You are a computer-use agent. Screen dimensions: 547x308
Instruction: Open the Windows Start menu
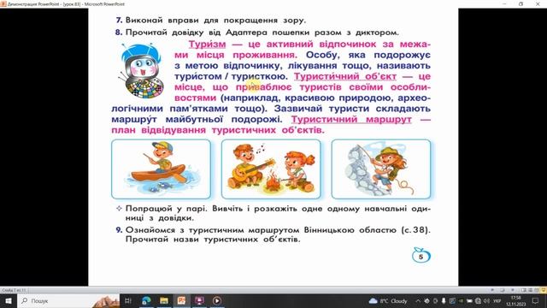8,300
